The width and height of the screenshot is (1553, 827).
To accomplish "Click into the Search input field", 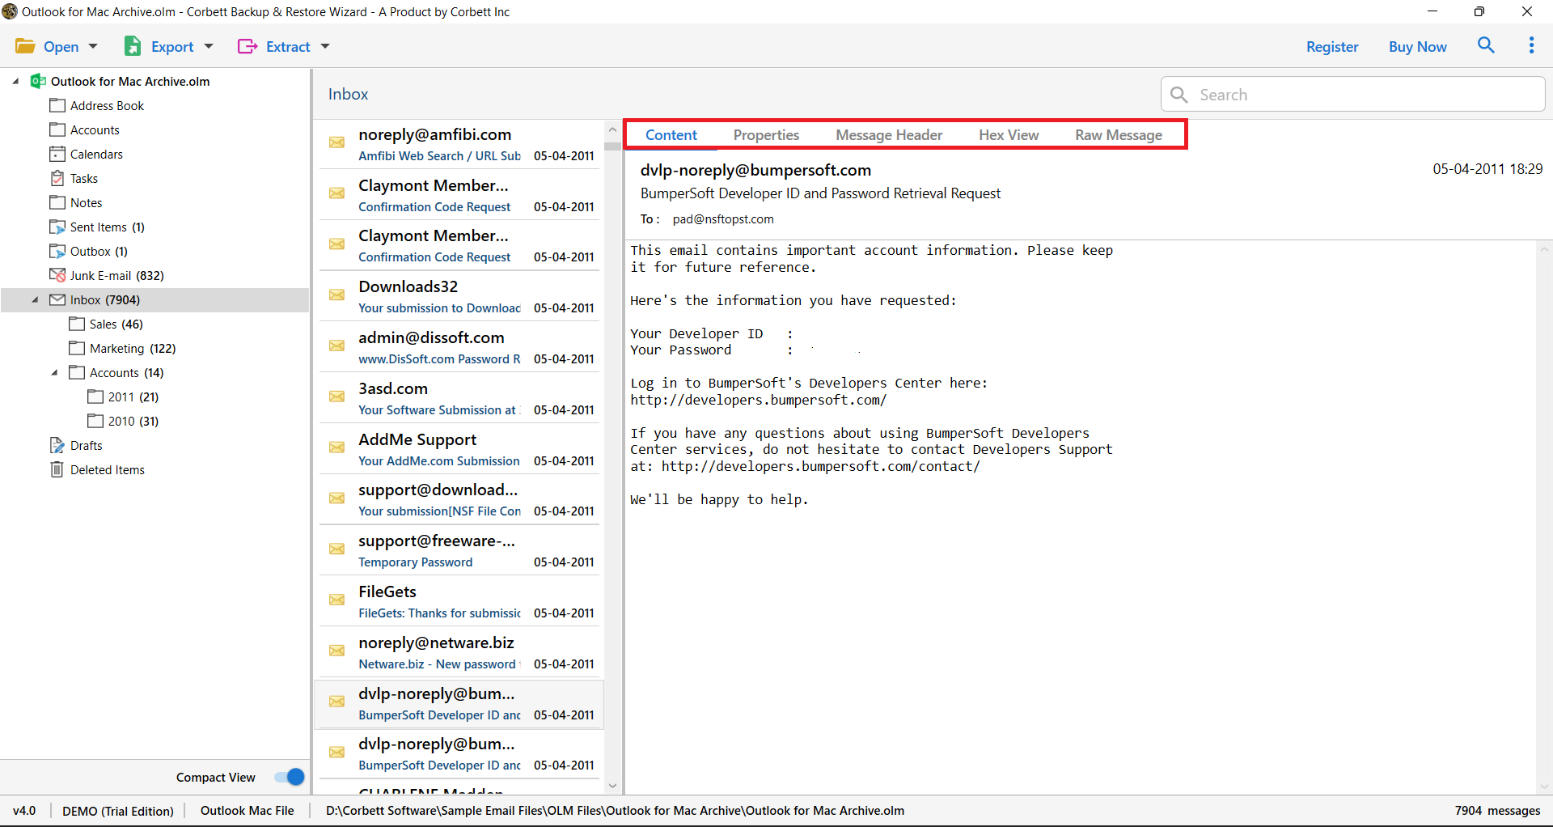I will [1353, 95].
